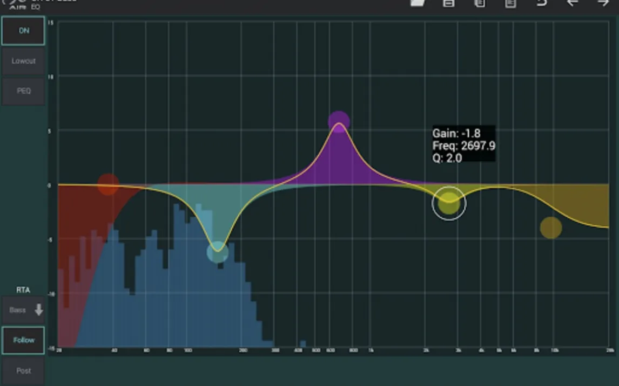Select the circled yellow-green 2697.9 Hz node
Image resolution: width=619 pixels, height=386 pixels.
[449, 203]
